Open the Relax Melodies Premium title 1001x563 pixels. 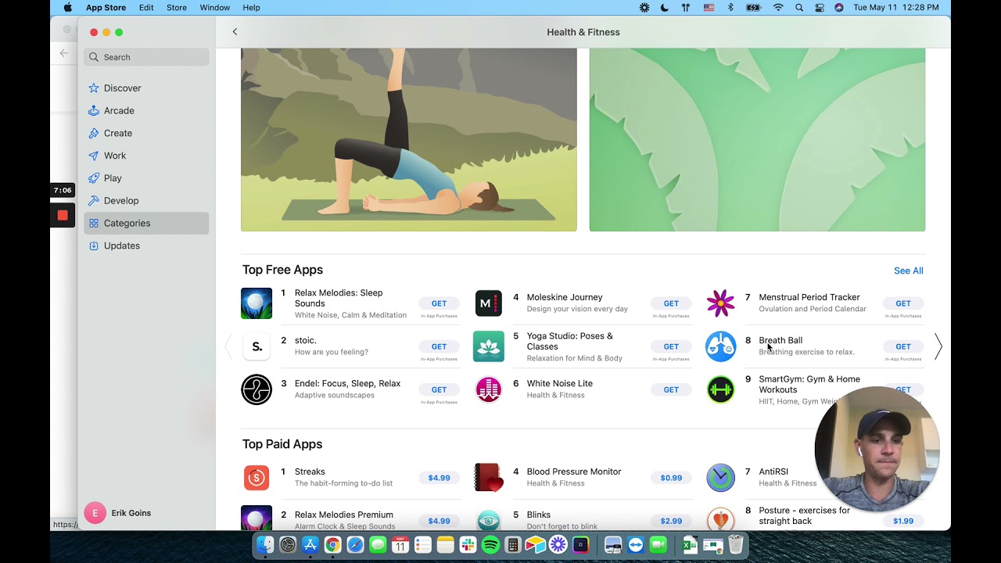[344, 515]
